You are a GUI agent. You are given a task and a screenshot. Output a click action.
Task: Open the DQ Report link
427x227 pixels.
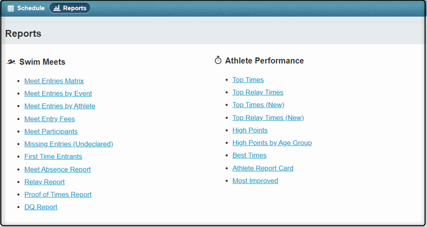(41, 207)
